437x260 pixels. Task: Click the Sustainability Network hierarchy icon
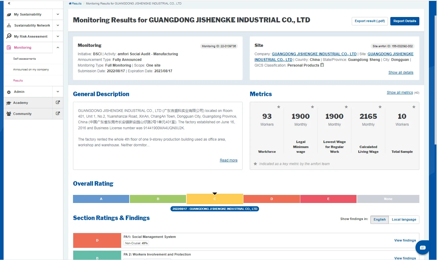[x=9, y=26]
